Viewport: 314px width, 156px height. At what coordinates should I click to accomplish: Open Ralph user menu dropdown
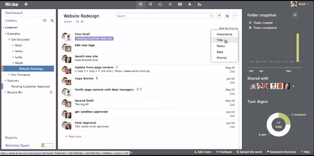[x=304, y=4]
